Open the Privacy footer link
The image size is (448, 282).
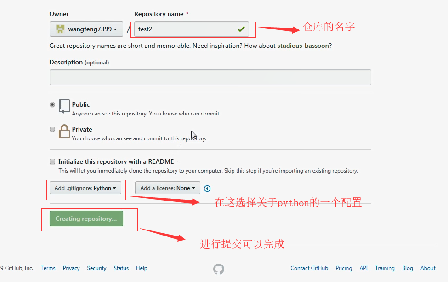71,268
